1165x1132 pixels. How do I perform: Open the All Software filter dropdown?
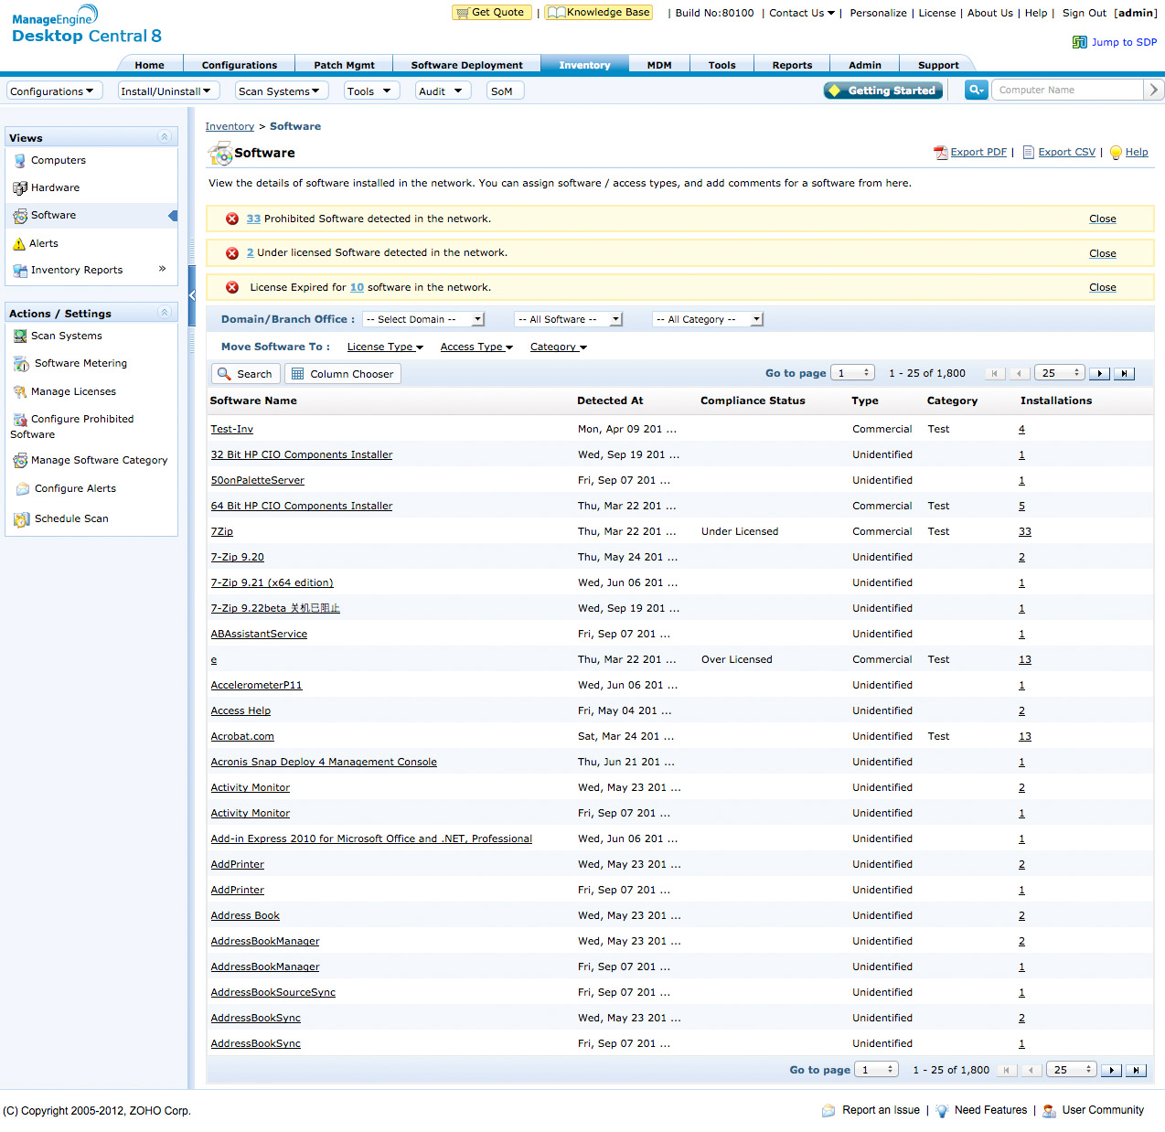click(x=568, y=319)
